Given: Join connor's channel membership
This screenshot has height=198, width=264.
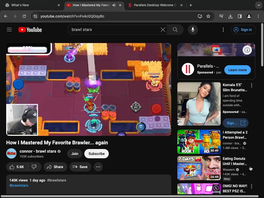Looking at the screenshot, I should point(75,154).
